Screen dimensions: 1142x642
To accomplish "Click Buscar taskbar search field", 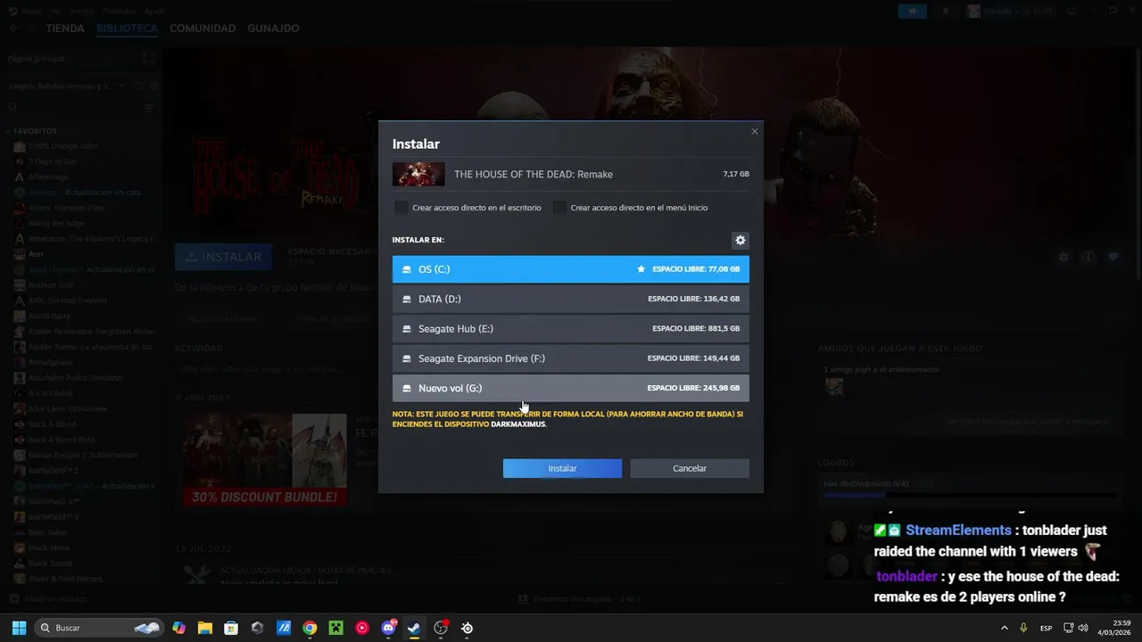I will pos(97,628).
